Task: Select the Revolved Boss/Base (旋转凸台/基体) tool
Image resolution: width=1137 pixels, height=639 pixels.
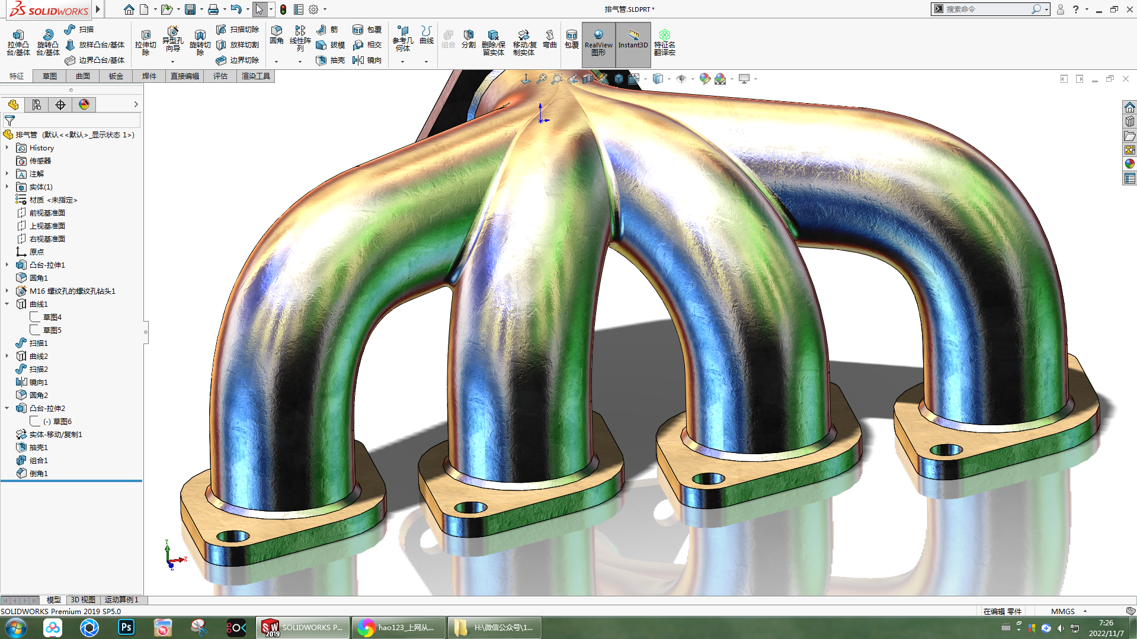Action: click(x=48, y=43)
